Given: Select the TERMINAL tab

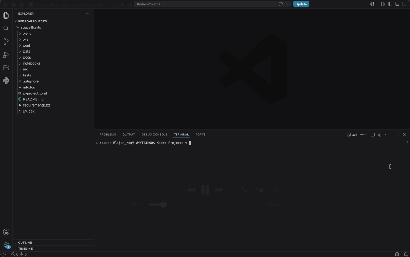Looking at the screenshot, I should [x=181, y=135].
